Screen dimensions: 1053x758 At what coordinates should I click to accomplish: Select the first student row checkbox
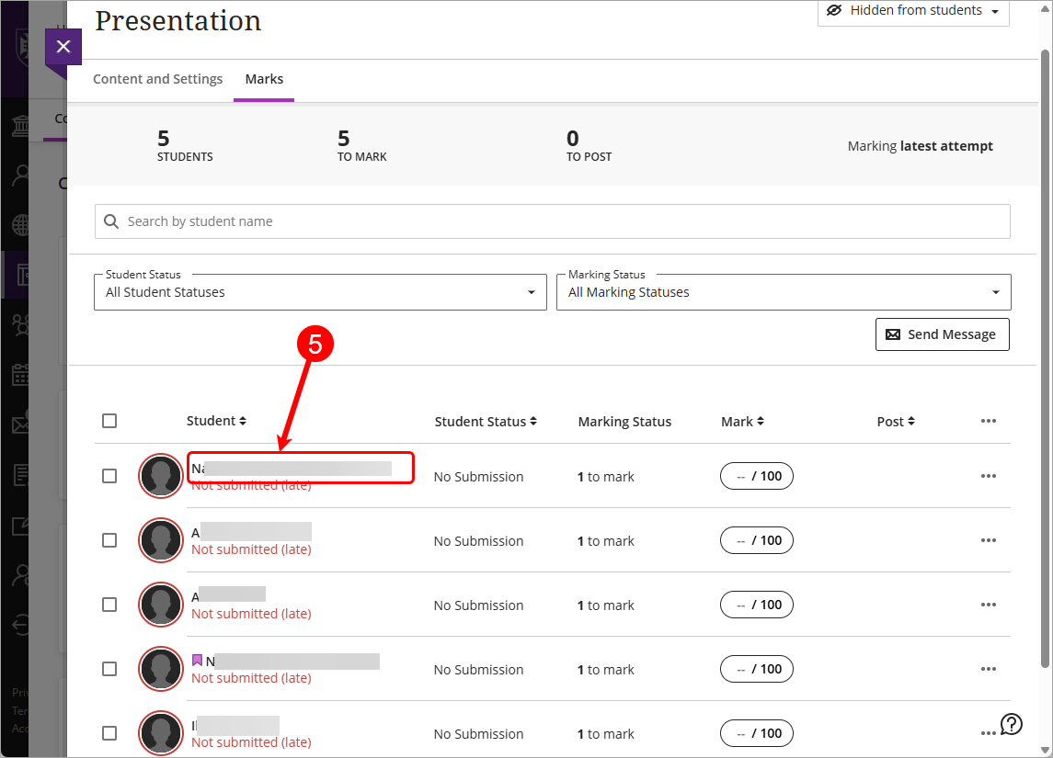point(109,476)
